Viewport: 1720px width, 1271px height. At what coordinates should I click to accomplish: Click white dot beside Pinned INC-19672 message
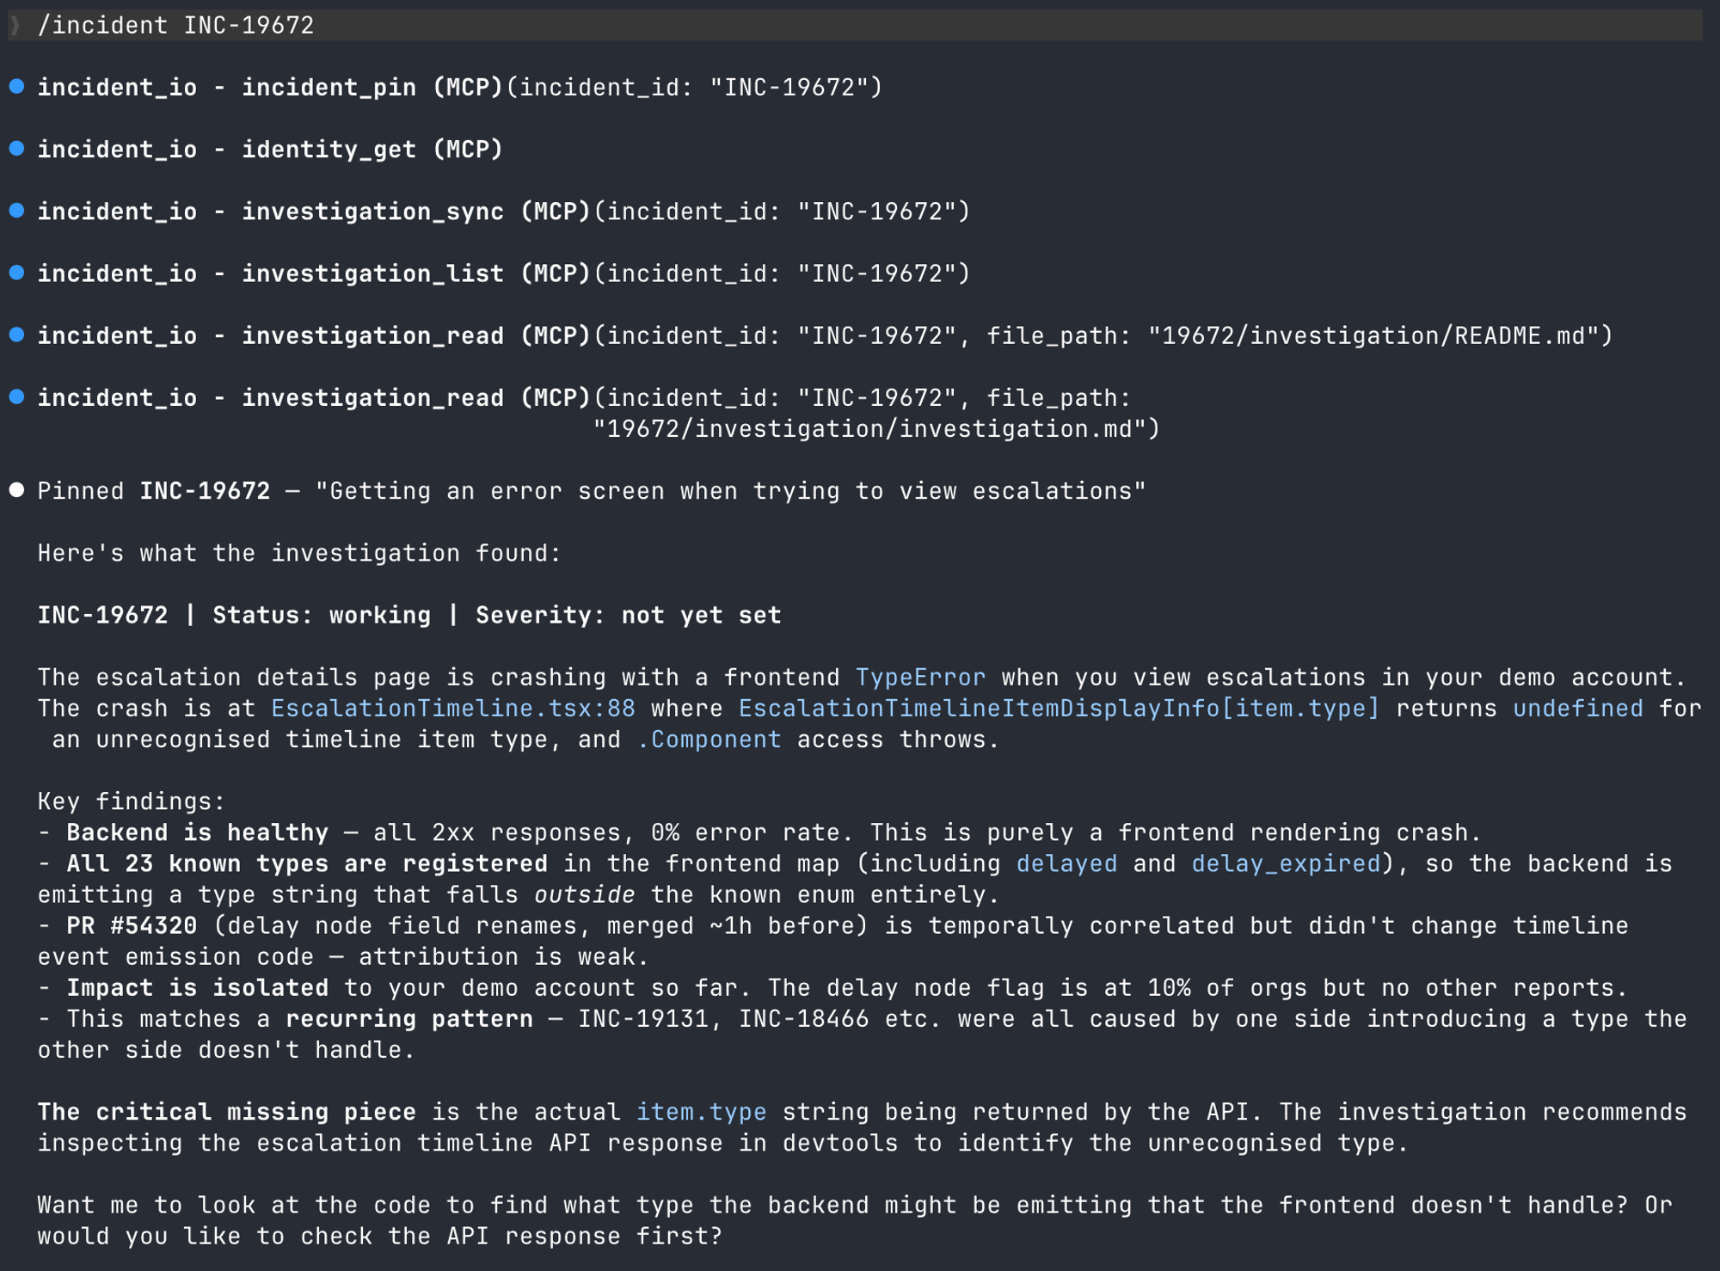click(16, 490)
